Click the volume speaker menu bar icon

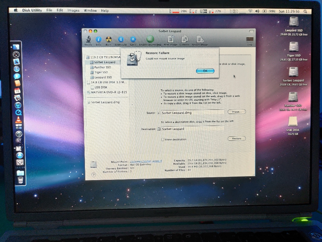[x=257, y=11]
